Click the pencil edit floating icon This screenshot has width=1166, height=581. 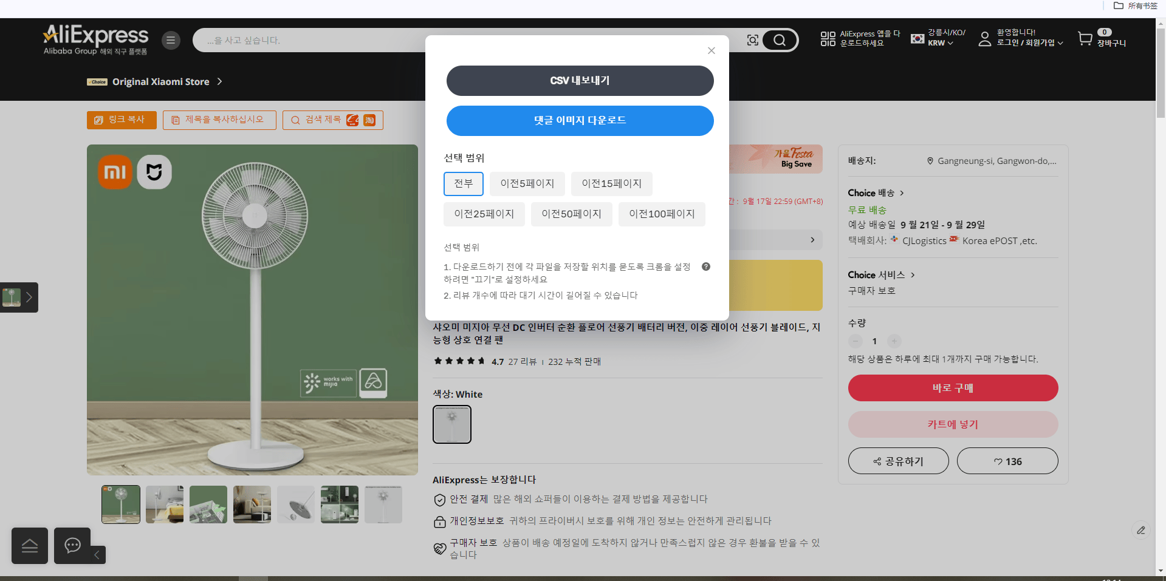pos(1141,530)
